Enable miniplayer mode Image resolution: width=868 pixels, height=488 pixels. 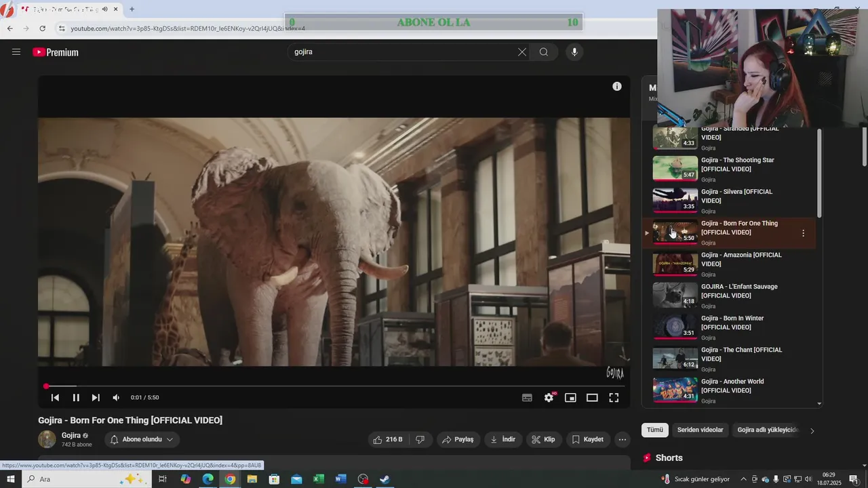coord(570,398)
